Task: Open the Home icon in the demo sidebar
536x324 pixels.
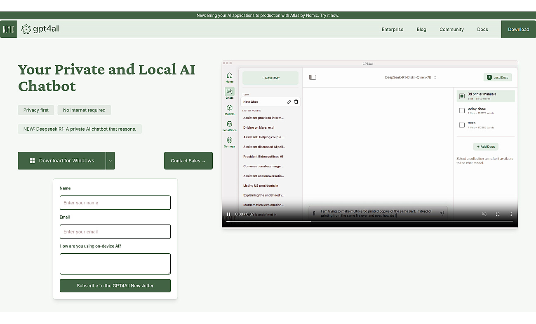Action: pos(230,75)
